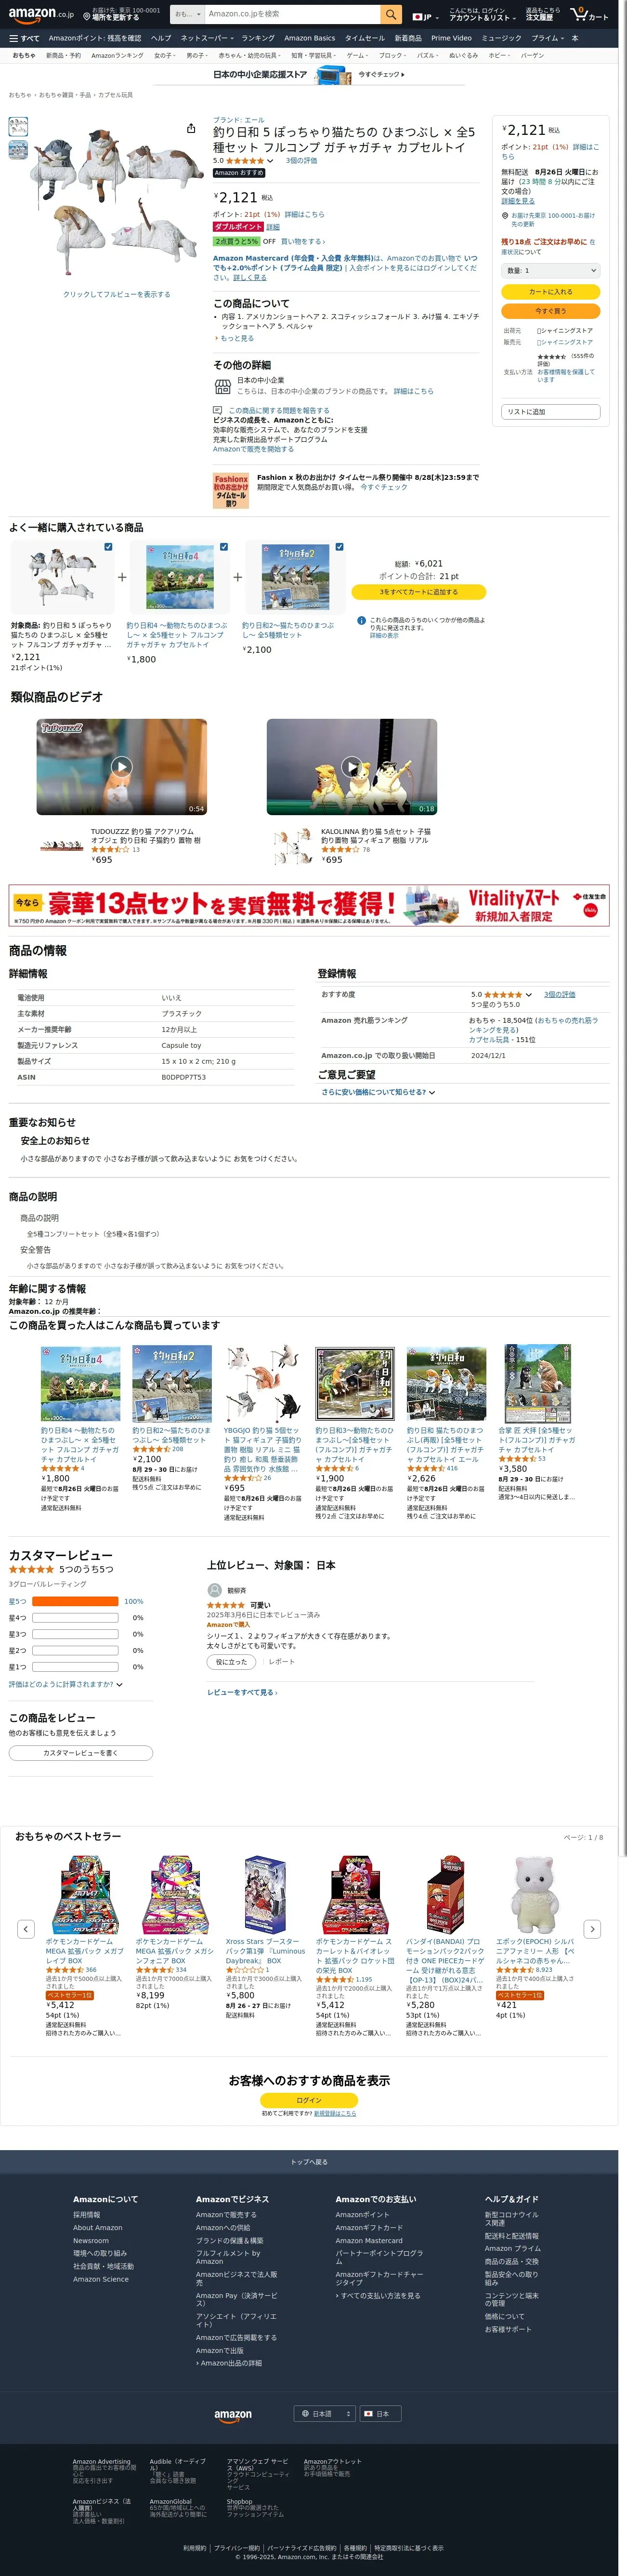Open the search category dropdown

click(187, 14)
